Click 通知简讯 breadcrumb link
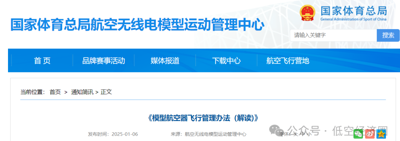Image resolution: width=400 pixels, height=141 pixels. [x=82, y=92]
